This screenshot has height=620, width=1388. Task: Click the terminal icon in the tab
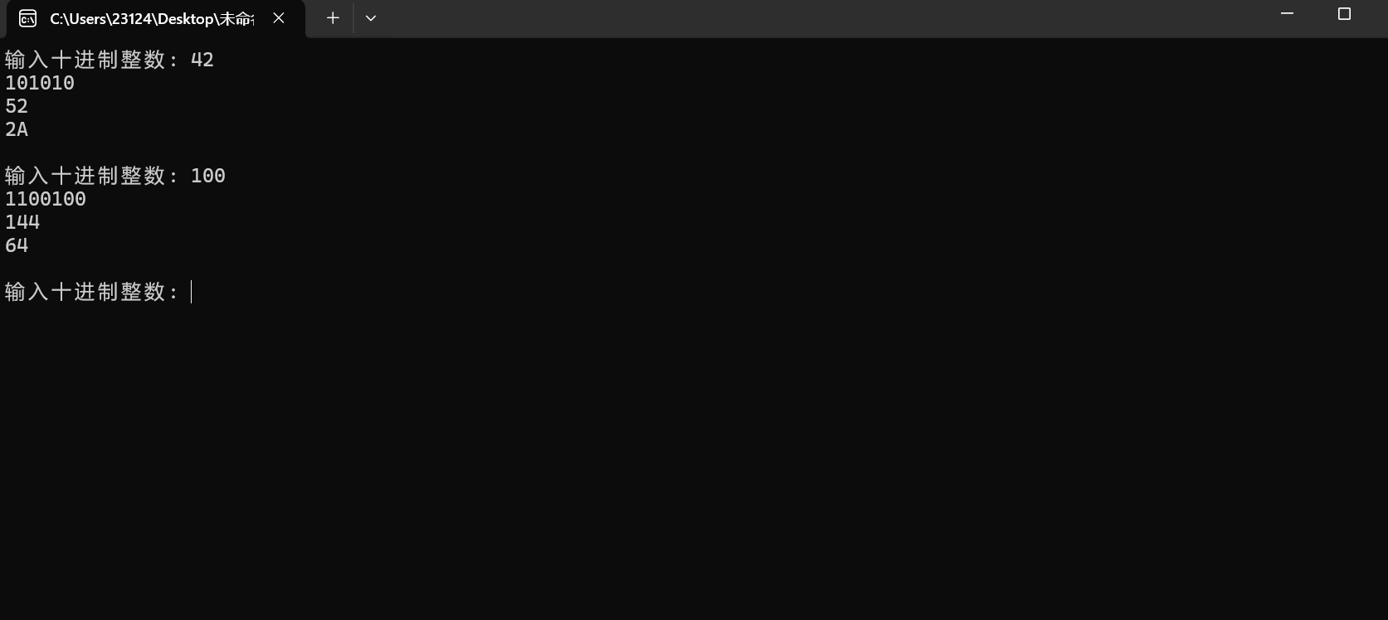point(27,18)
